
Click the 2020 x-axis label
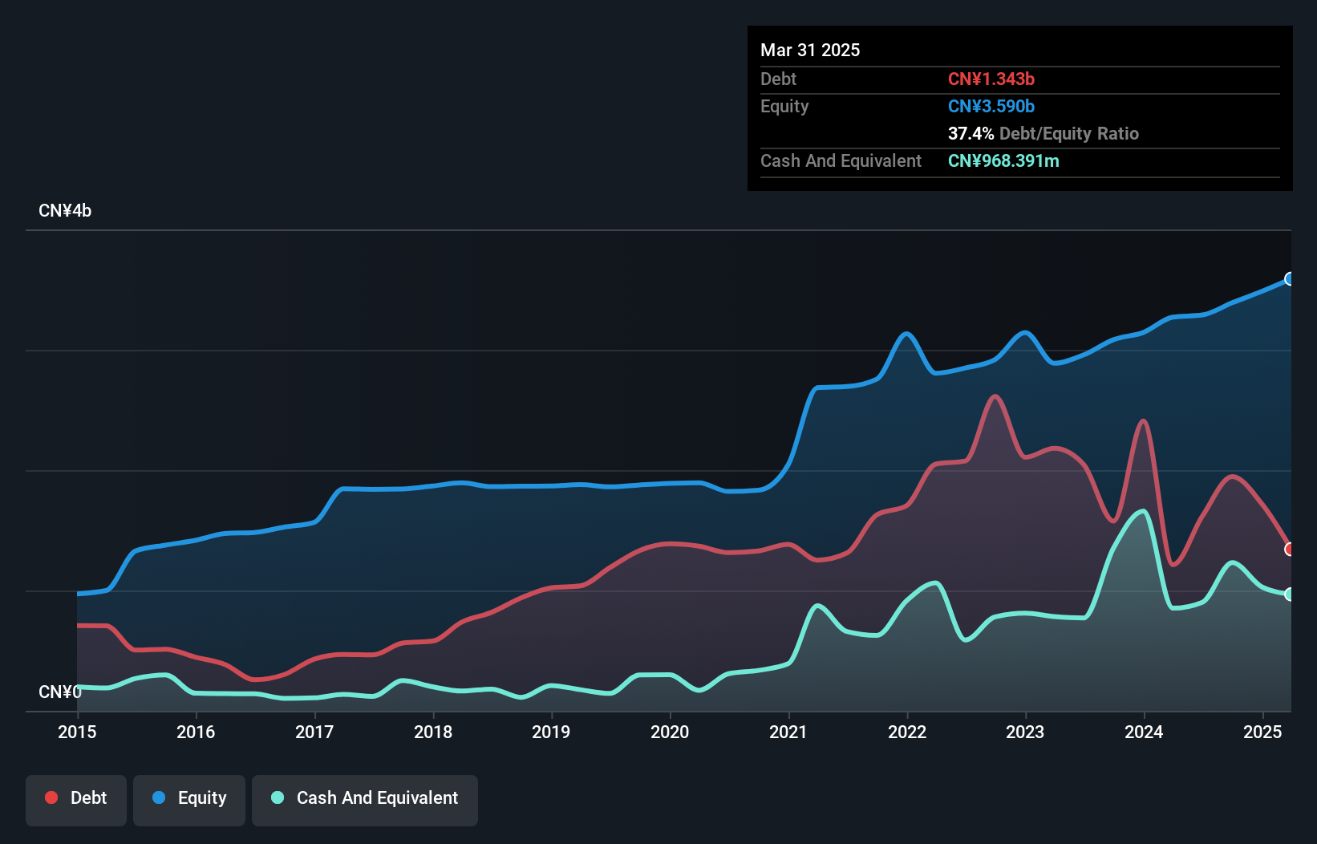(670, 732)
